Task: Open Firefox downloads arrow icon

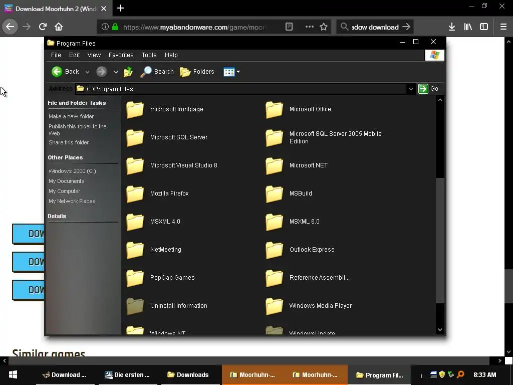Action: [x=452, y=27]
